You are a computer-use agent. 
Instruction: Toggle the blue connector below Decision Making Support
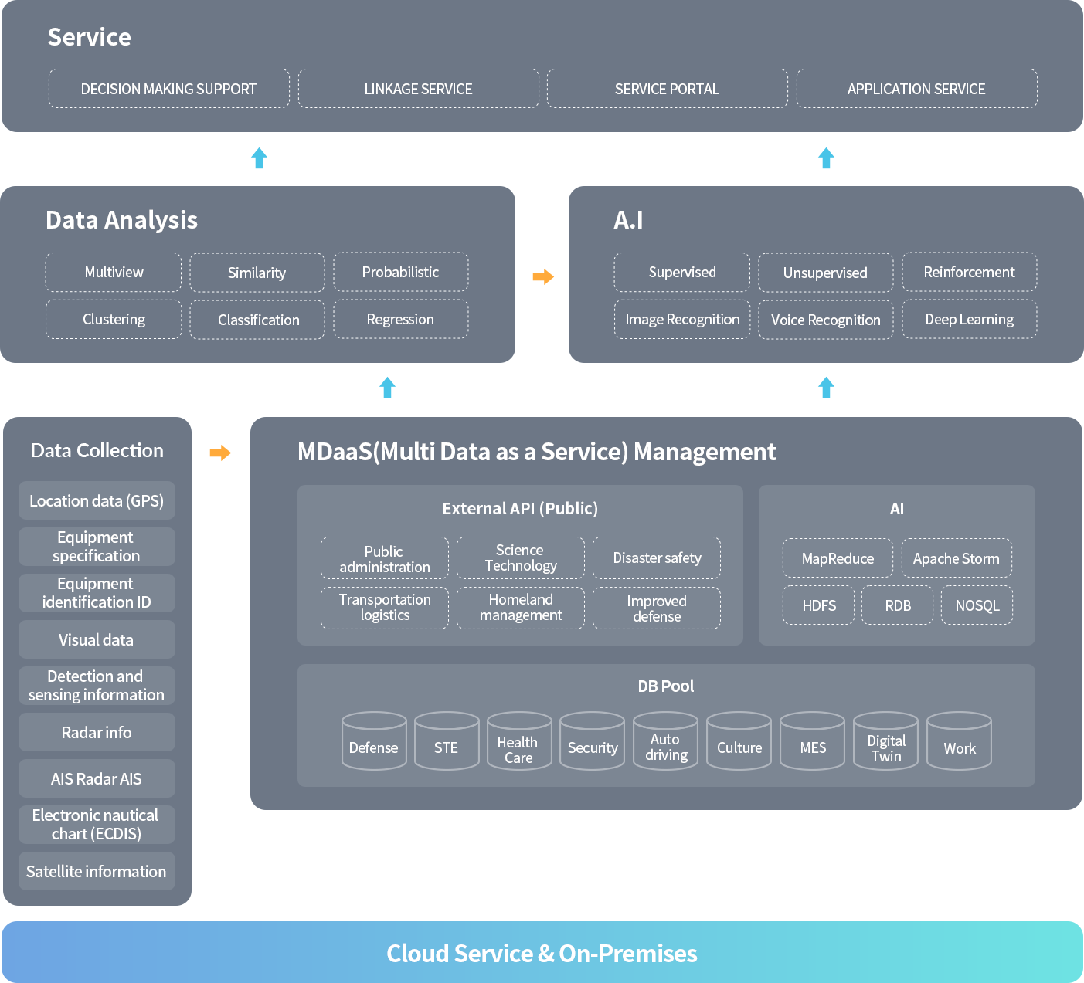click(x=259, y=158)
